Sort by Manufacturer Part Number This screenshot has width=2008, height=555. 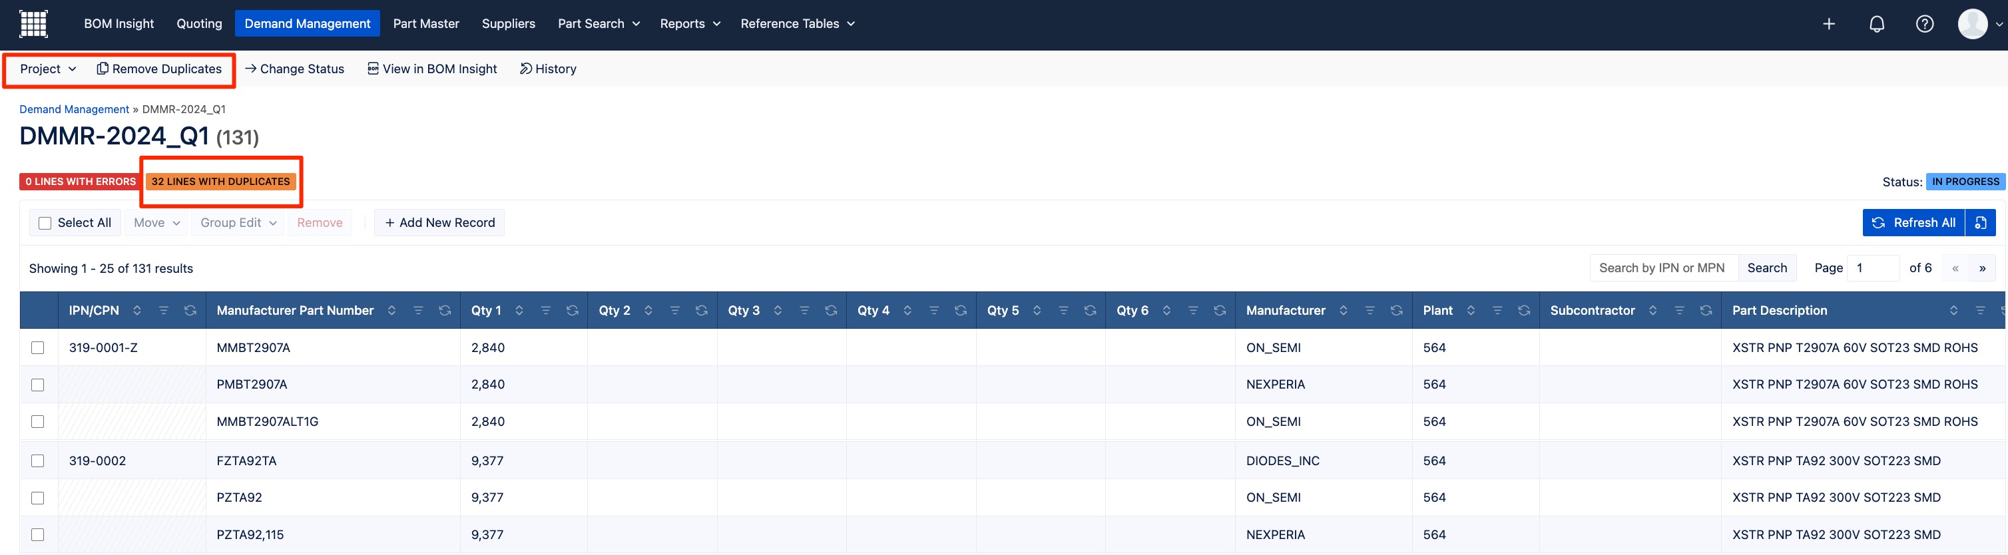pyautogui.click(x=392, y=310)
